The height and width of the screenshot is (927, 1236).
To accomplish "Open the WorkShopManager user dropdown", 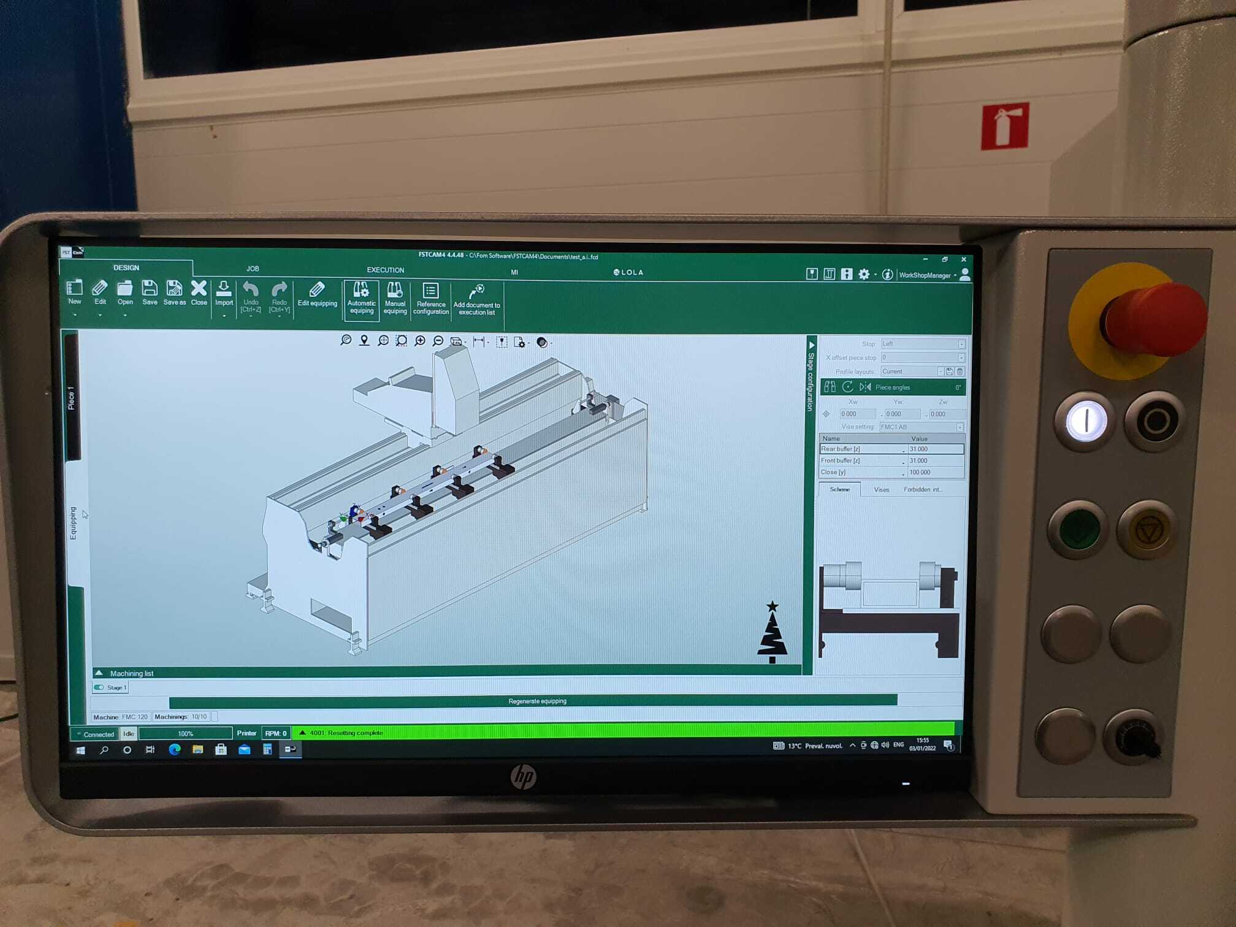I will pyautogui.click(x=928, y=275).
